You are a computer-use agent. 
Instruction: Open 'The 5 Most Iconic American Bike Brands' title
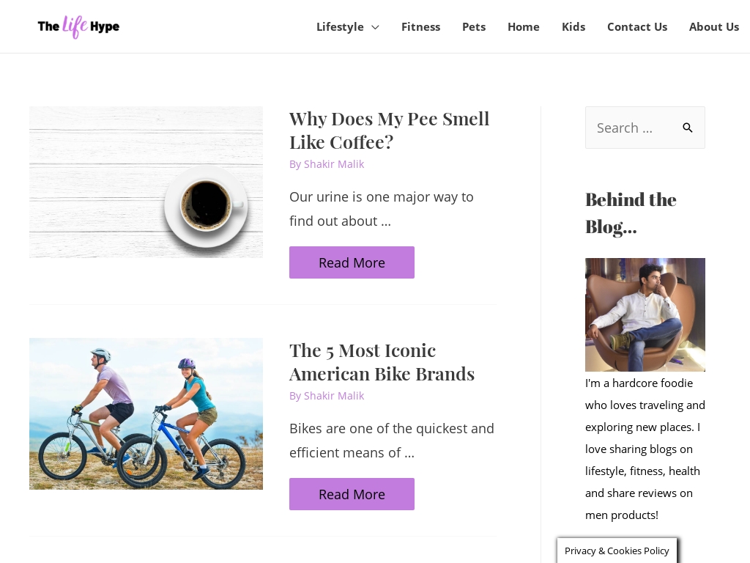click(382, 361)
